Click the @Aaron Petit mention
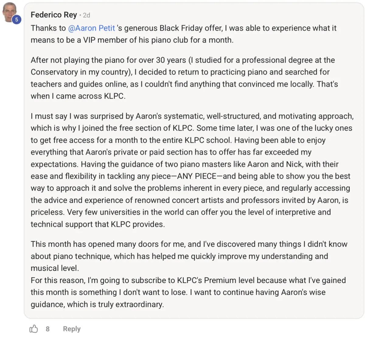The image size is (365, 337). coord(92,28)
